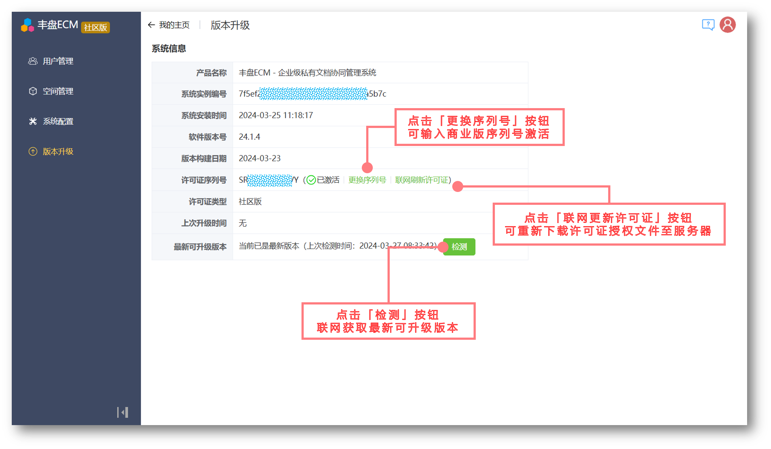Viewport: 771px width, 449px height.
Task: Click the 系统配置 tools icon
Action: click(33, 121)
